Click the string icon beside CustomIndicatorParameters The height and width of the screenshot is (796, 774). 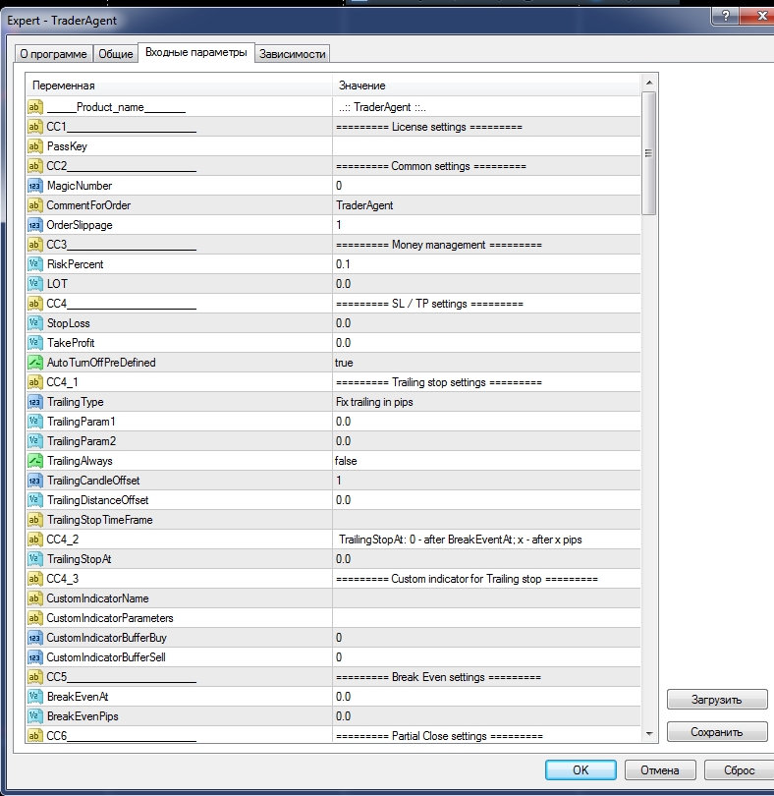34,618
